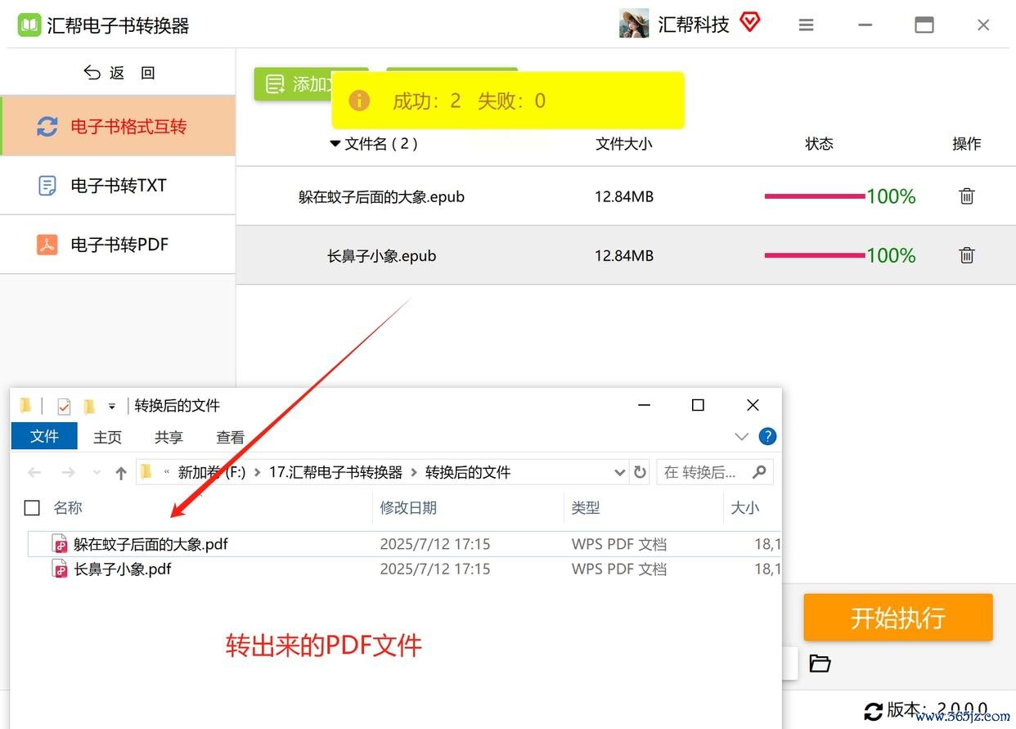Open the 汇帮科技 user avatar

pos(634,25)
